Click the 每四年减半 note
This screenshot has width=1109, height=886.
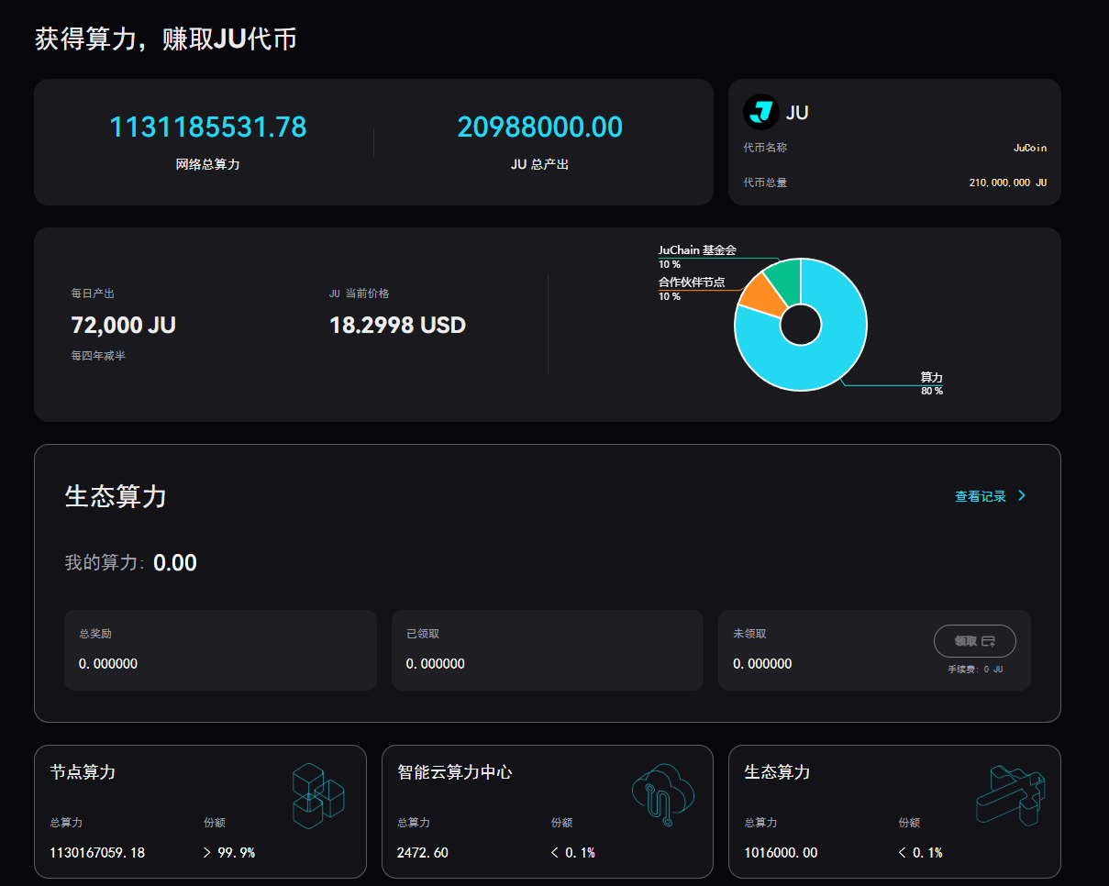pyautogui.click(x=98, y=356)
